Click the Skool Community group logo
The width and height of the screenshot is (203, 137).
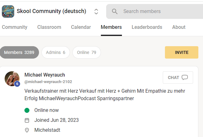pos(8,11)
